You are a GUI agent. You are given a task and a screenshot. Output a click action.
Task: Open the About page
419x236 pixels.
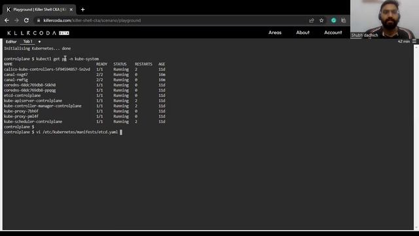click(302, 33)
